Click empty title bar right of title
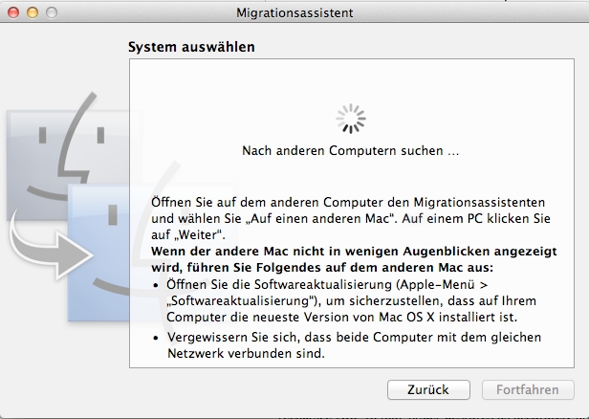This screenshot has width=589, height=419. 459,13
